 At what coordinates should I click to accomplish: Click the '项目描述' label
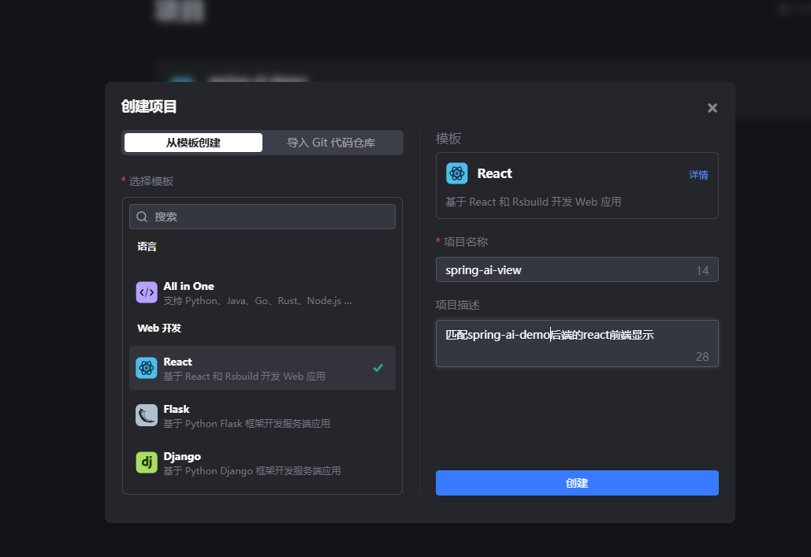[458, 305]
